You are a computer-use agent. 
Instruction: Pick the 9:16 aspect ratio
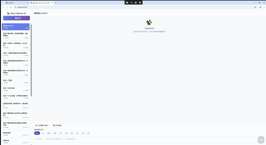click(49, 133)
